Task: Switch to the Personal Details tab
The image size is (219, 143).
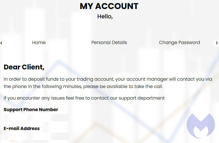Action: point(109,43)
